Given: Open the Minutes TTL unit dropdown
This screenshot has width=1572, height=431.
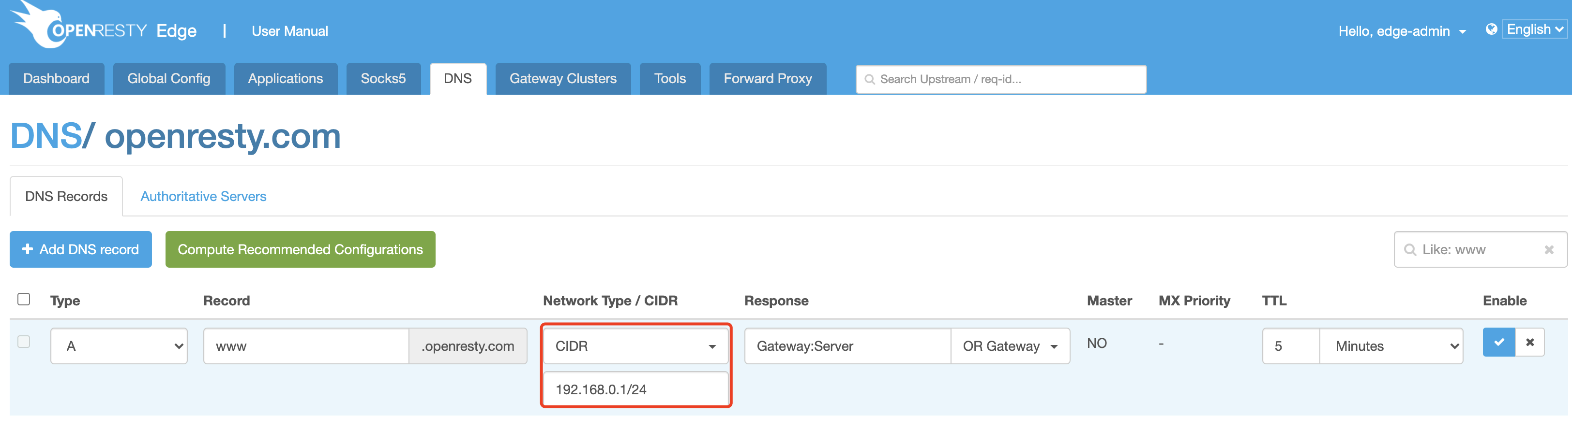Looking at the screenshot, I should pyautogui.click(x=1391, y=346).
